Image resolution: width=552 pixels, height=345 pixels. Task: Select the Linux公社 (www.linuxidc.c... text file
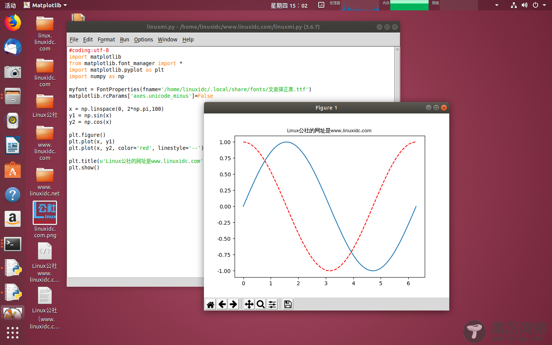(45, 309)
